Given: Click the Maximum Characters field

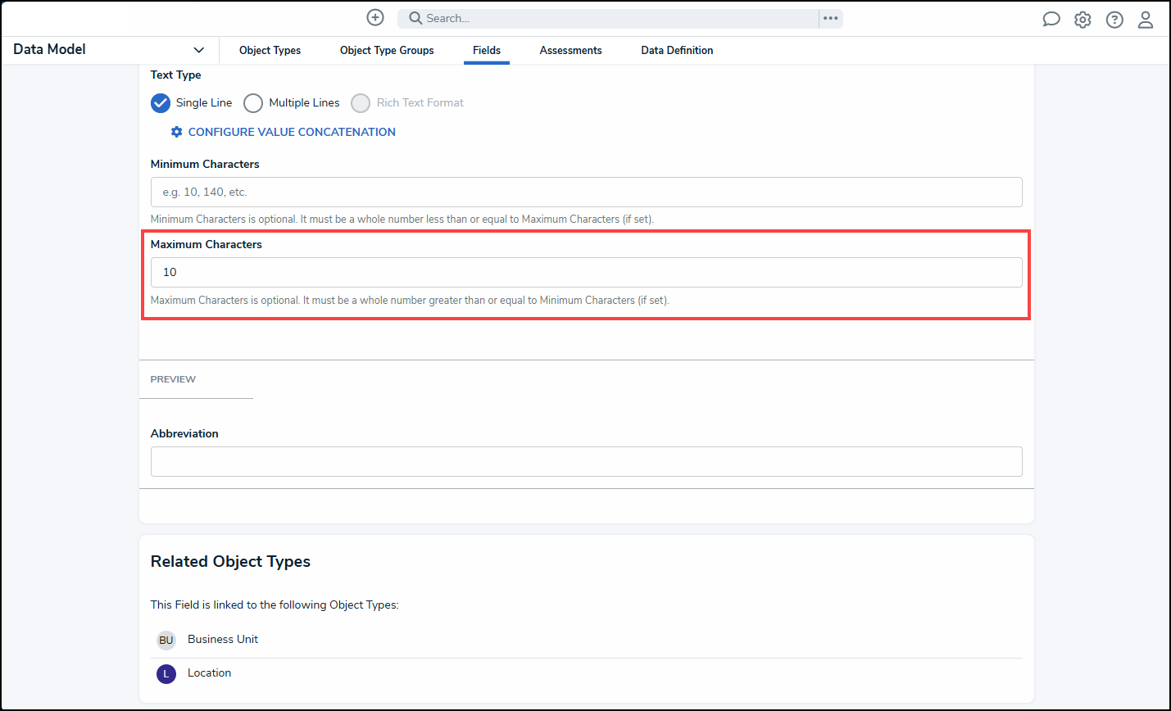Looking at the screenshot, I should tap(586, 273).
